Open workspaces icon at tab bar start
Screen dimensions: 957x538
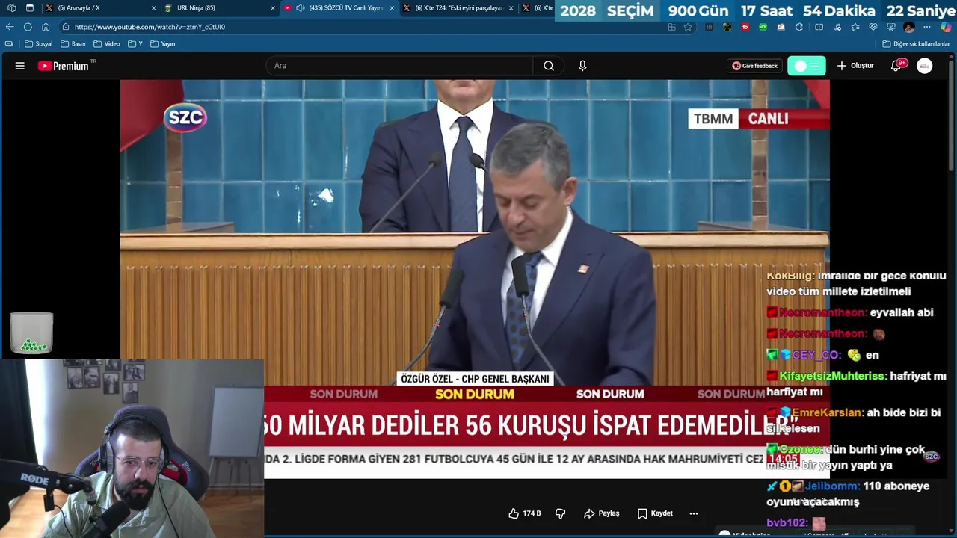pos(11,8)
